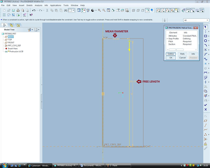Pick the Line tool in sketcher toolbar

205,31
